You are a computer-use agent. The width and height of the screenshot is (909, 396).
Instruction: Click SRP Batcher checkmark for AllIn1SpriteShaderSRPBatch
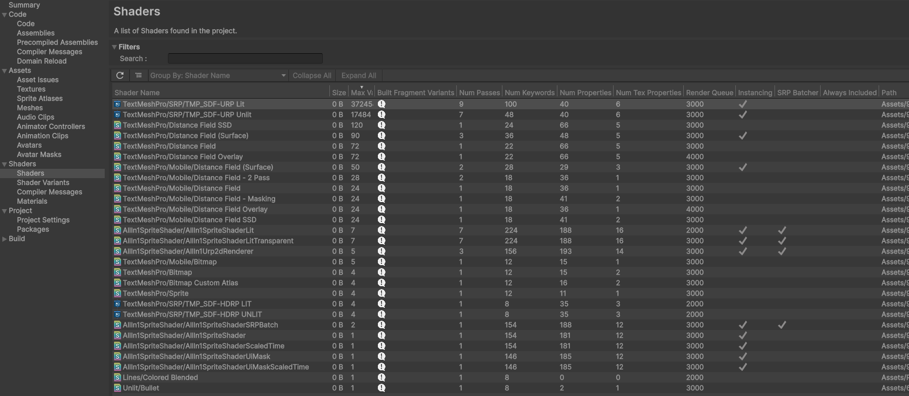(782, 325)
